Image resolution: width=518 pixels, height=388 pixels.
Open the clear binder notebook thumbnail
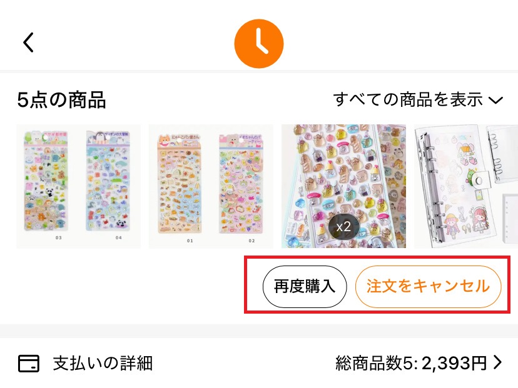click(466, 186)
